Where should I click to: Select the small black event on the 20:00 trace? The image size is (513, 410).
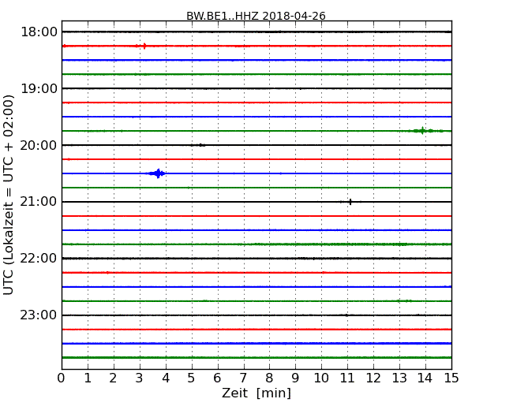coord(198,145)
